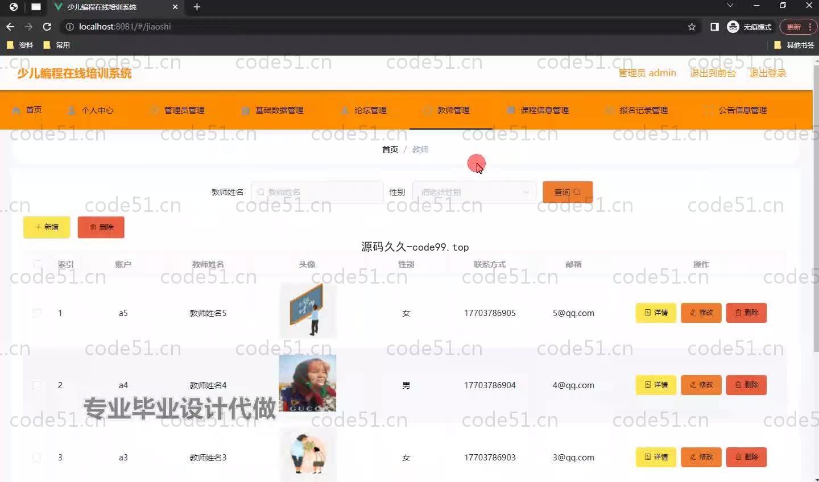
Task: Open browser three-dot menu
Action: click(810, 27)
